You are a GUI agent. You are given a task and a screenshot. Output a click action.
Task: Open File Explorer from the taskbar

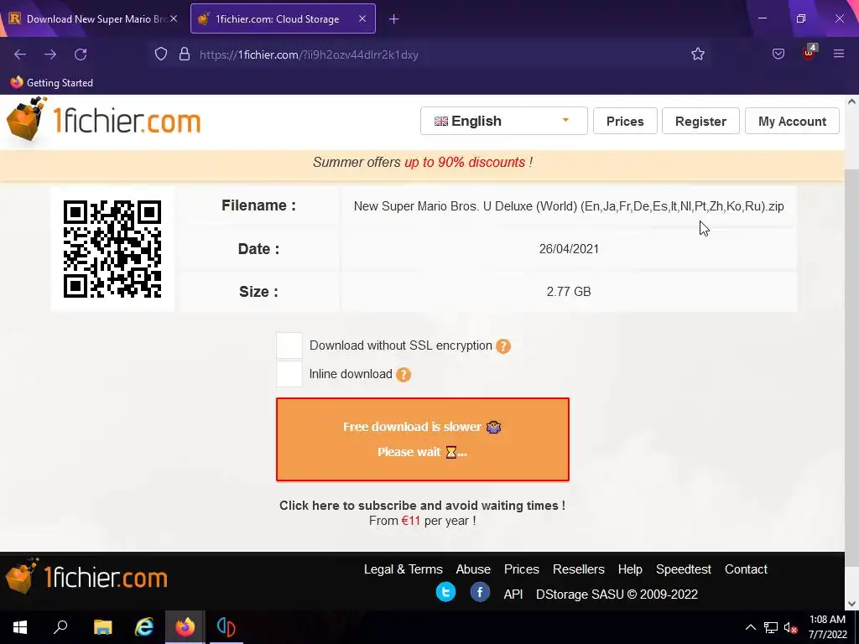point(102,627)
